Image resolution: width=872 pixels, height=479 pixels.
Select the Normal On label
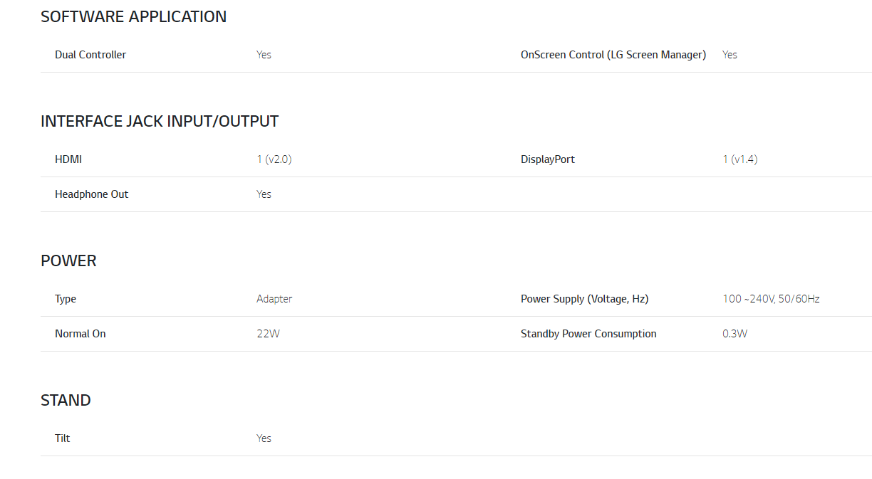click(81, 334)
